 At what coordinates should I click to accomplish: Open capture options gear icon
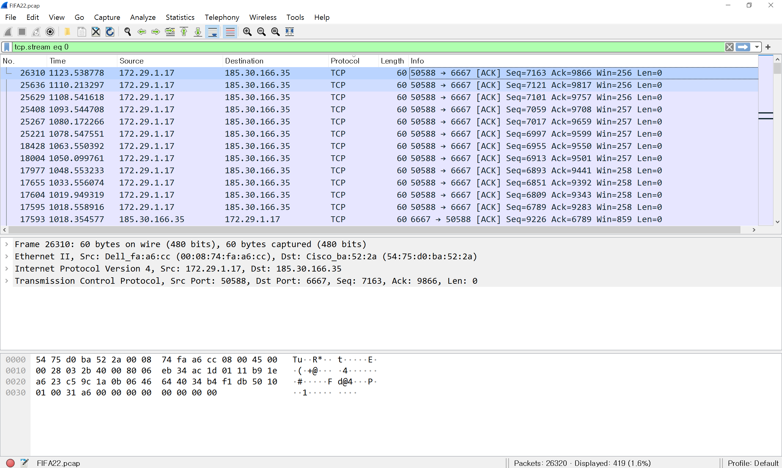[x=50, y=32]
